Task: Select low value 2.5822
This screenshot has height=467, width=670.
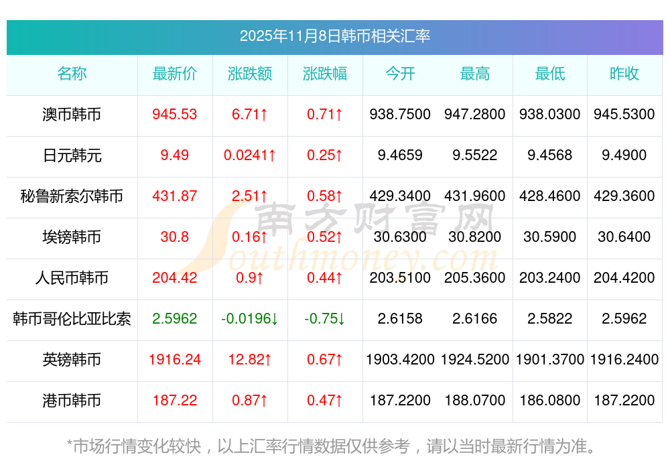Action: tap(550, 319)
